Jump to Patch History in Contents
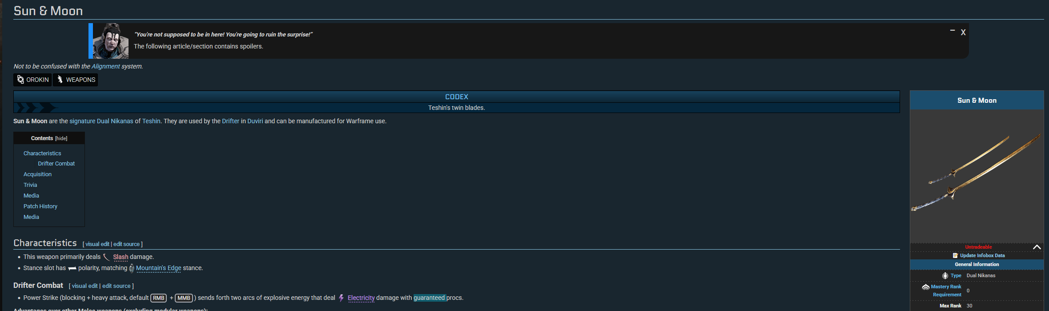 pyautogui.click(x=40, y=206)
